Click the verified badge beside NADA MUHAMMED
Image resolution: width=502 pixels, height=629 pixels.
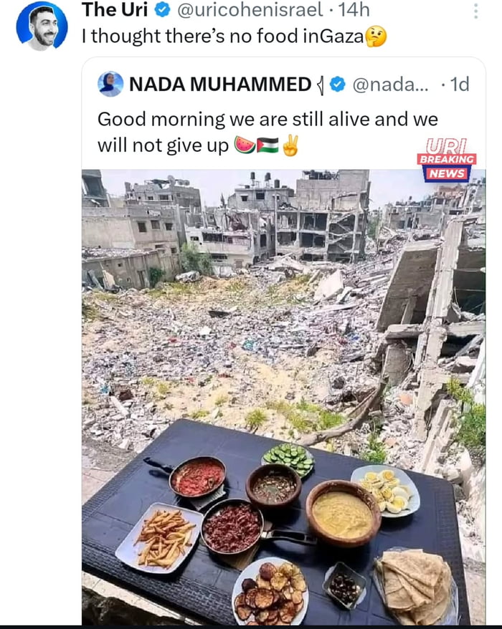tap(337, 85)
